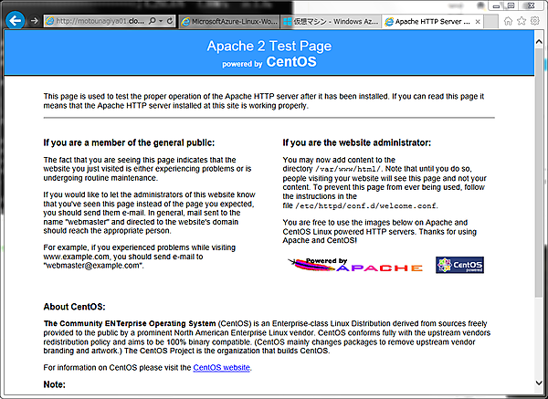The width and height of the screenshot is (548, 399).
Task: Click the Home icon
Action: (508, 21)
